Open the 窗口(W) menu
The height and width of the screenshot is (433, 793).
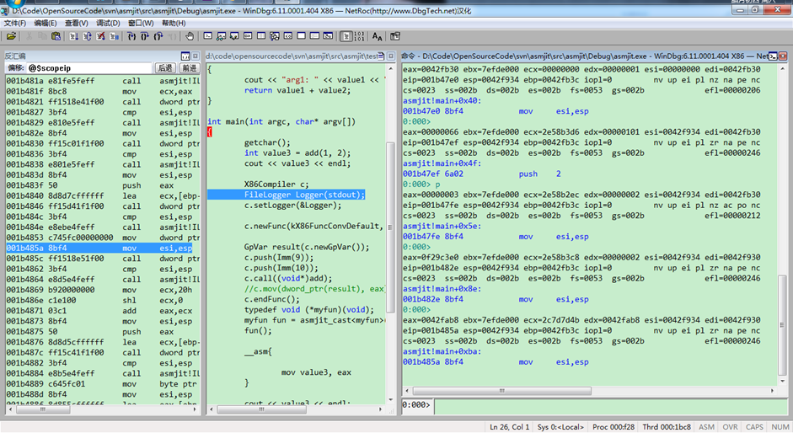click(141, 24)
